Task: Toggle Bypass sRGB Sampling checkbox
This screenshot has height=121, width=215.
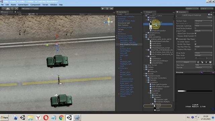Action: 196,36
